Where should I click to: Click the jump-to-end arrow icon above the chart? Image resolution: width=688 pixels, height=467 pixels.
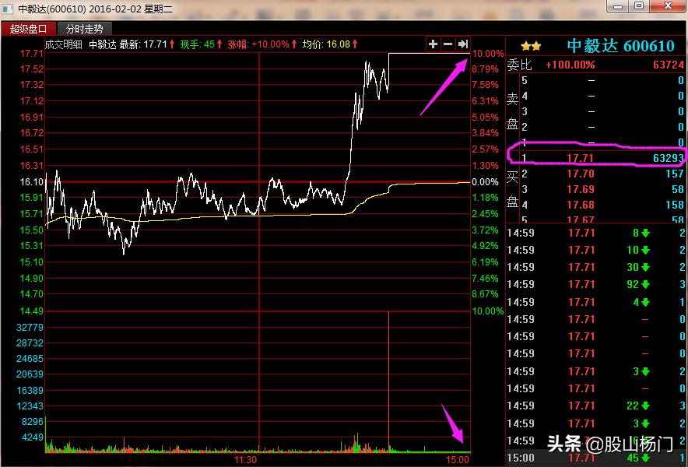462,44
